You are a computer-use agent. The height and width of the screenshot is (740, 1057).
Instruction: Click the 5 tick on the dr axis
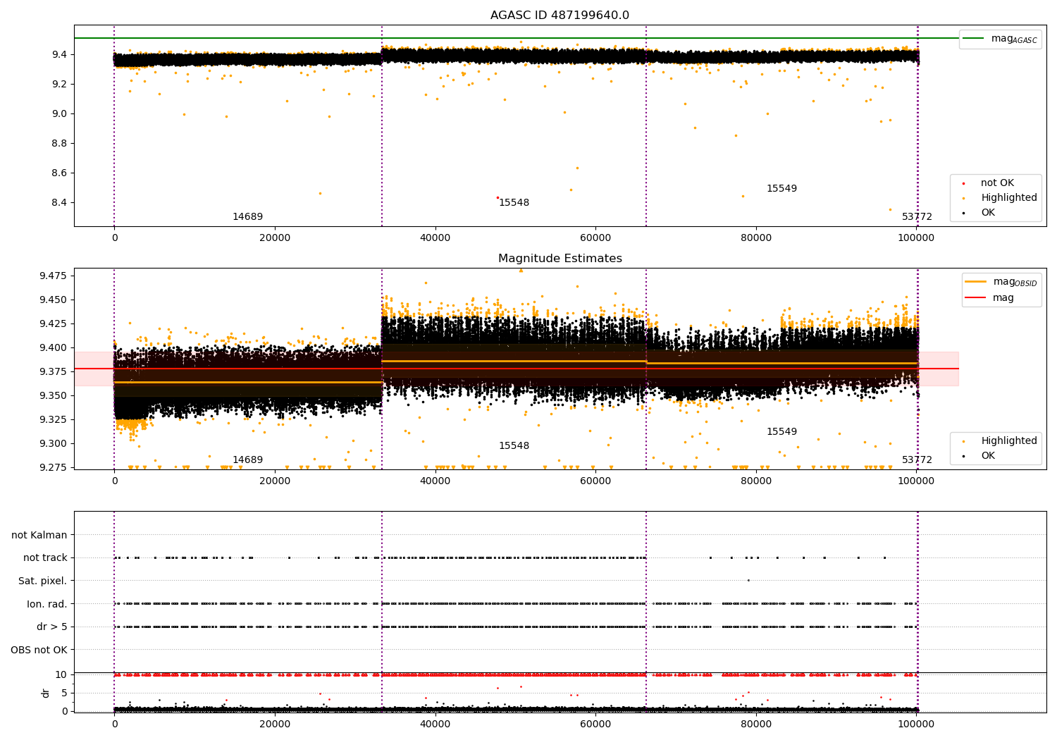[64, 693]
